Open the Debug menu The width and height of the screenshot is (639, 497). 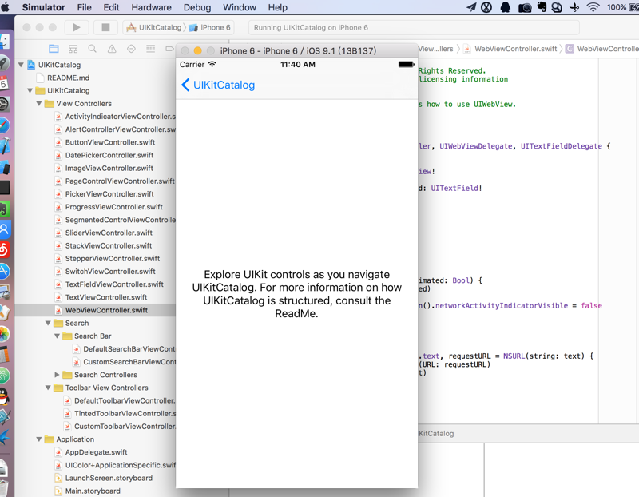[x=197, y=7]
